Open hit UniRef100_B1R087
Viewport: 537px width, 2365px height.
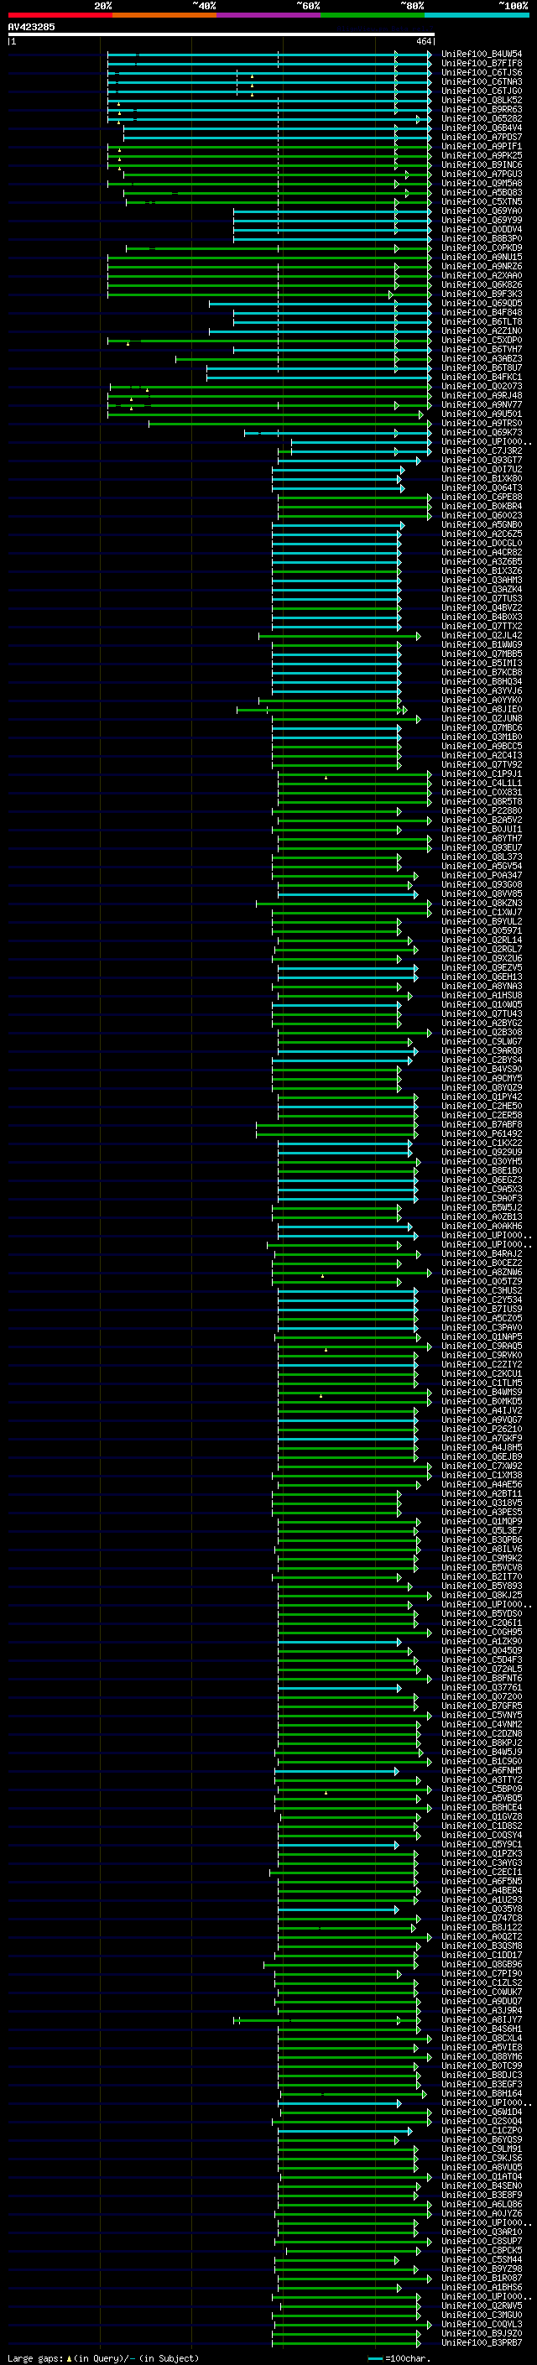click(482, 2278)
